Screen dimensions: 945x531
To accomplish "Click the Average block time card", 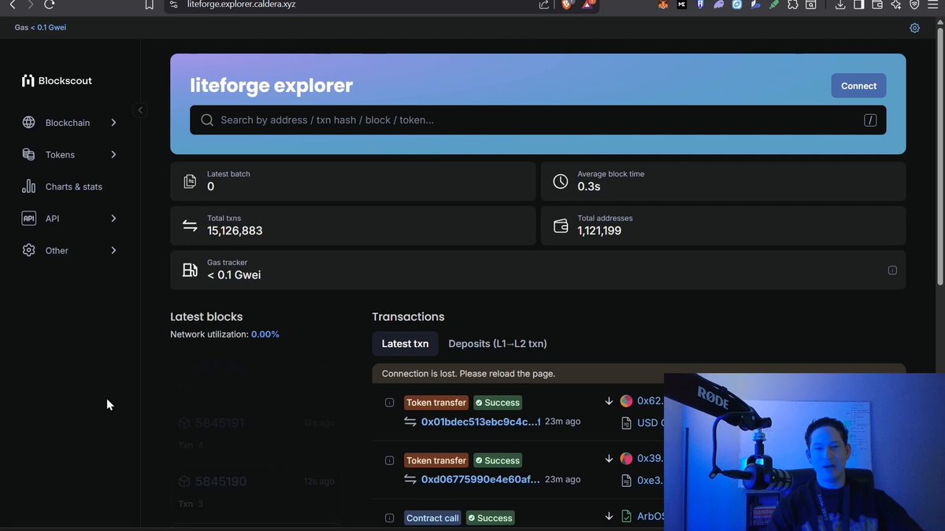I will 723,181.
